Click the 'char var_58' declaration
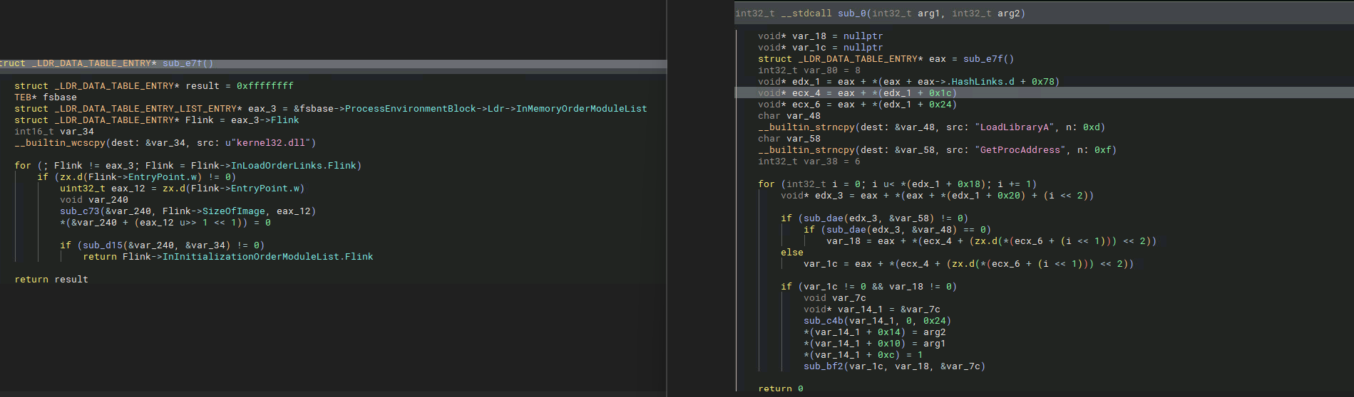The width and height of the screenshot is (1354, 397). (789, 139)
